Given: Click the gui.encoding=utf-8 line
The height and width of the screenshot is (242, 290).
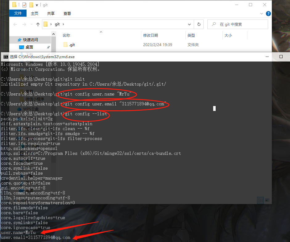Looking at the screenshot, I should pyautogui.click(x=23, y=188).
